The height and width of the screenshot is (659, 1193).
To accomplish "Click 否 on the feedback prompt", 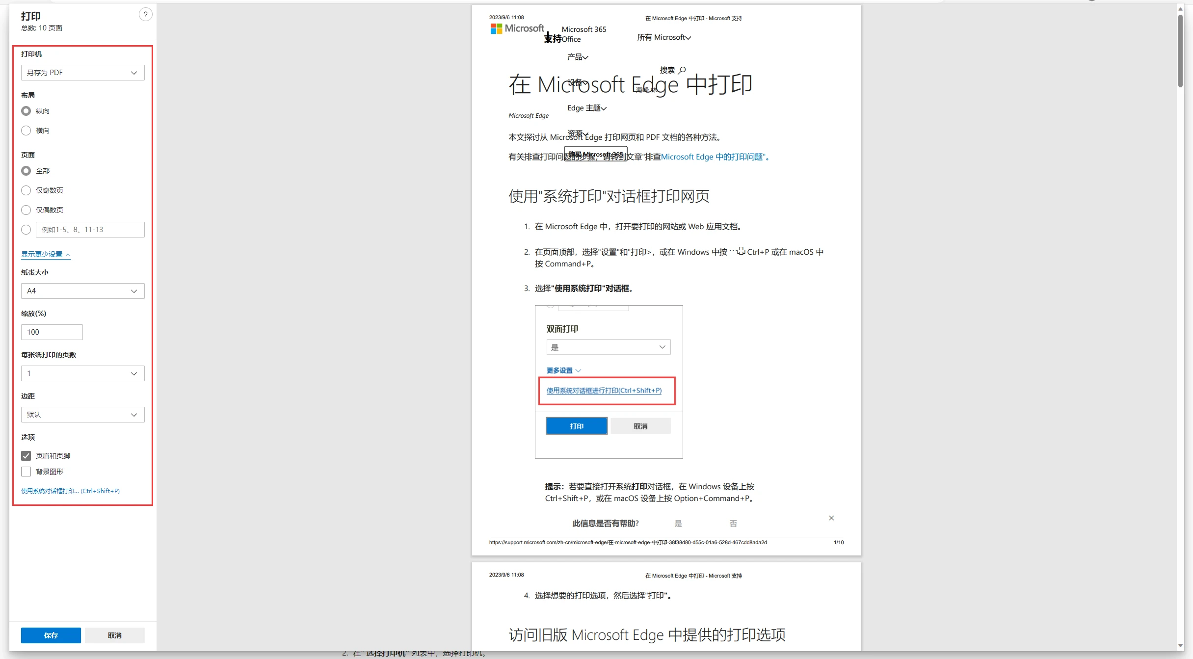I will (x=733, y=524).
